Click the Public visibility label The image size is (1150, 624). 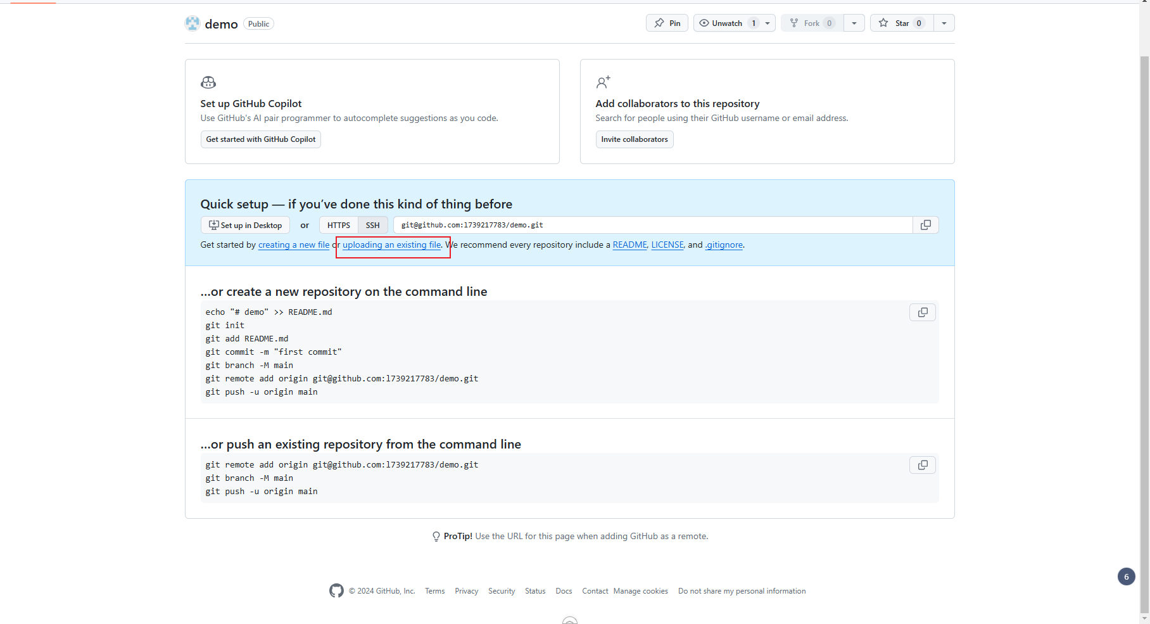click(x=258, y=24)
